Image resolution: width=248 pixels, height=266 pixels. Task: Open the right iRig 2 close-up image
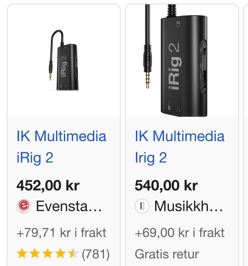(182, 60)
